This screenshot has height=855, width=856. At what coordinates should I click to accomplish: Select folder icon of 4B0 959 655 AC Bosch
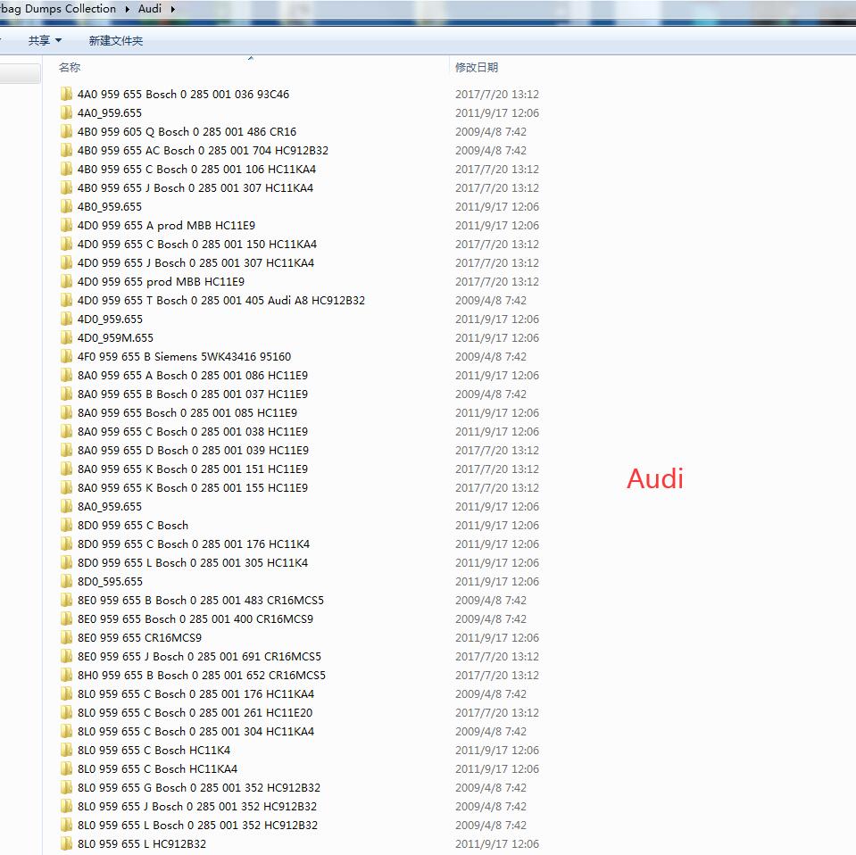pyautogui.click(x=67, y=150)
